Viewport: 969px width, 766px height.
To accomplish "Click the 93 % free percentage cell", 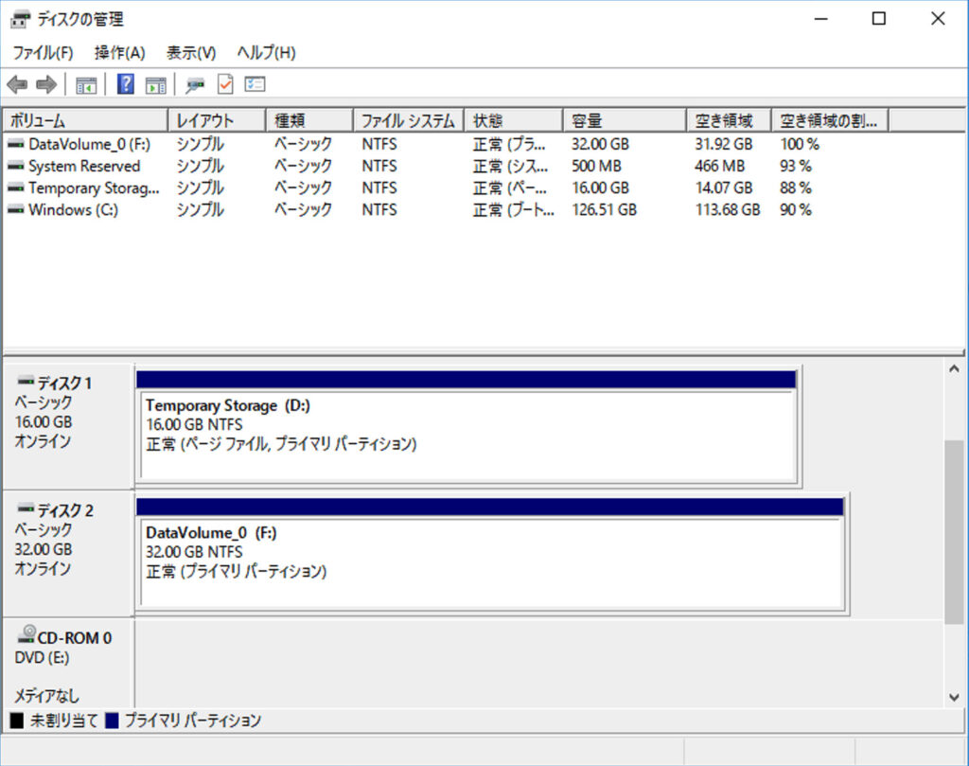I will pos(796,167).
